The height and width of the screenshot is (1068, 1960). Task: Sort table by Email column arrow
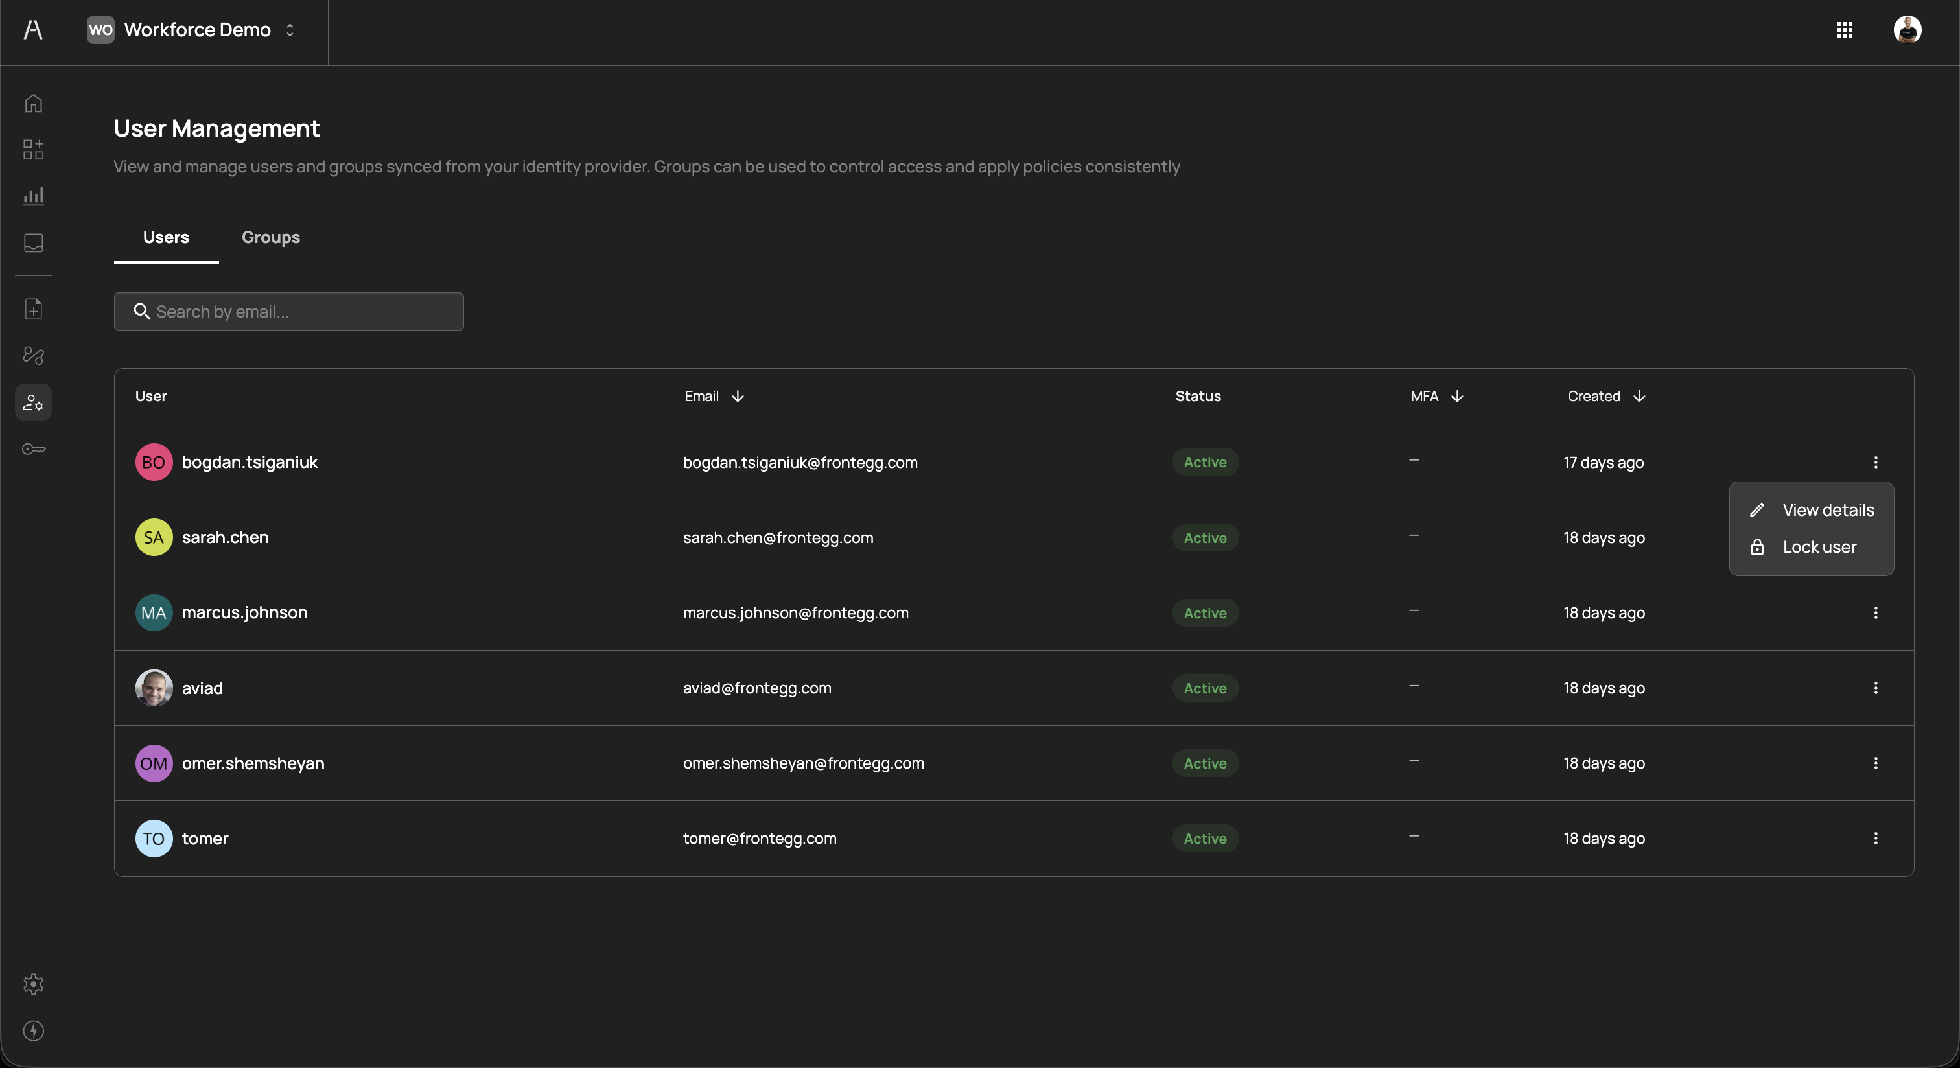tap(738, 397)
